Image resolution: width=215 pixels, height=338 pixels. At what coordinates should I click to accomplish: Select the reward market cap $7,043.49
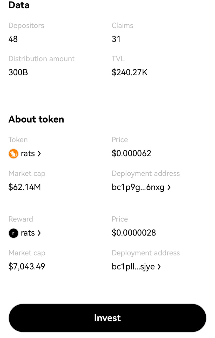pyautogui.click(x=27, y=267)
